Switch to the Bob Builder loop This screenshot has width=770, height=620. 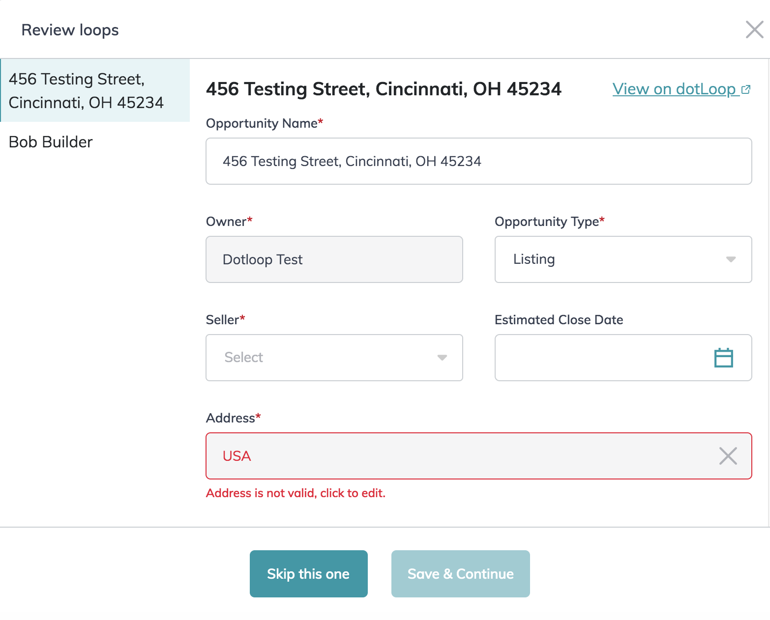pos(51,142)
